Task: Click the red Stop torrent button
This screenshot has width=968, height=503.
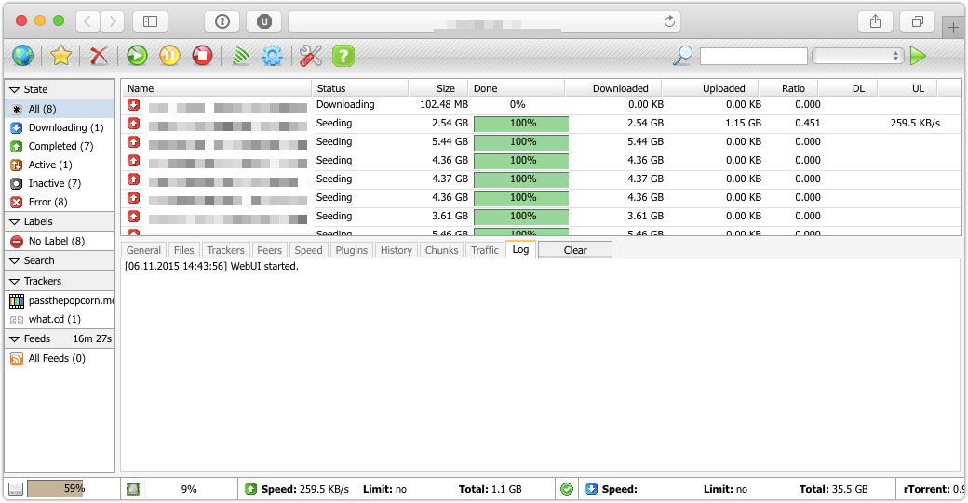Action: tap(202, 56)
